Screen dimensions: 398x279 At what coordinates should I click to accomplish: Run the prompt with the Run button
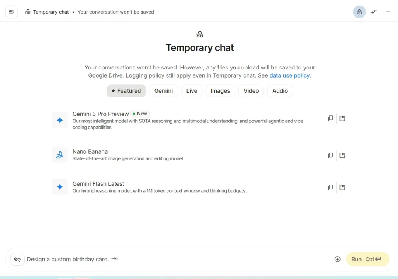(x=367, y=259)
